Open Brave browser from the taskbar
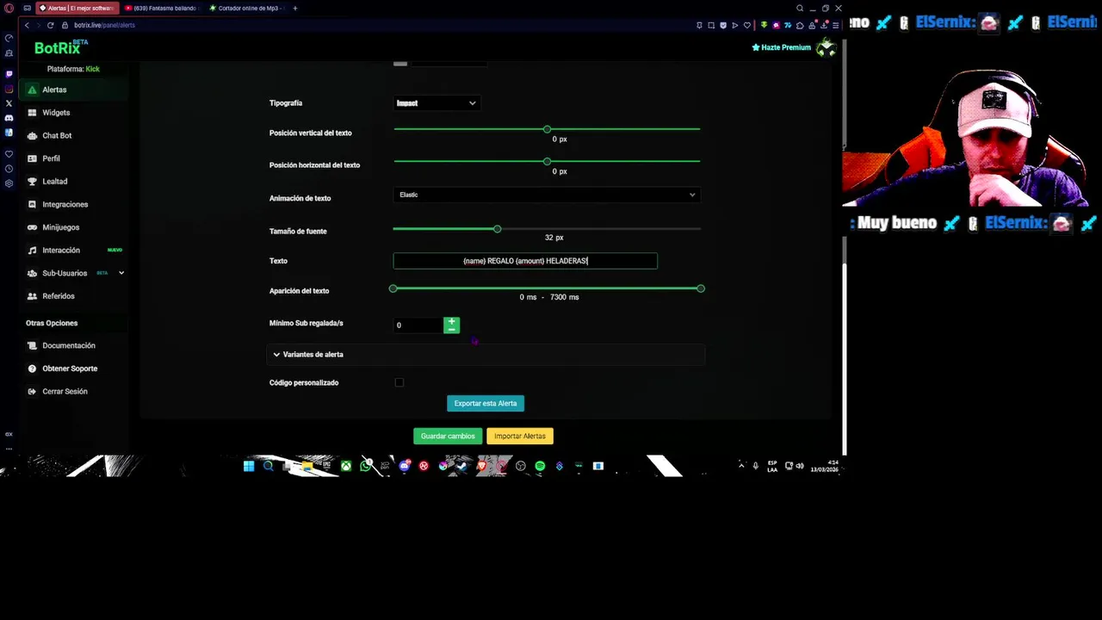This screenshot has width=1102, height=620. [482, 466]
